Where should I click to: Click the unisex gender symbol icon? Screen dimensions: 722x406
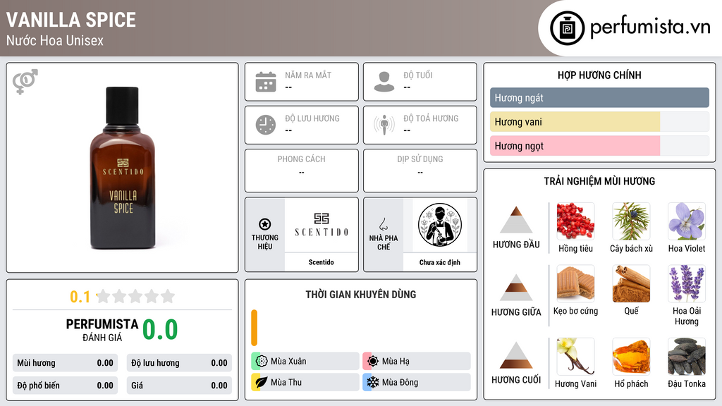coord(25,82)
